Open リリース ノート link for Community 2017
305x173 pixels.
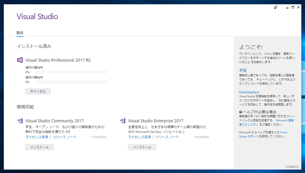tap(64, 137)
